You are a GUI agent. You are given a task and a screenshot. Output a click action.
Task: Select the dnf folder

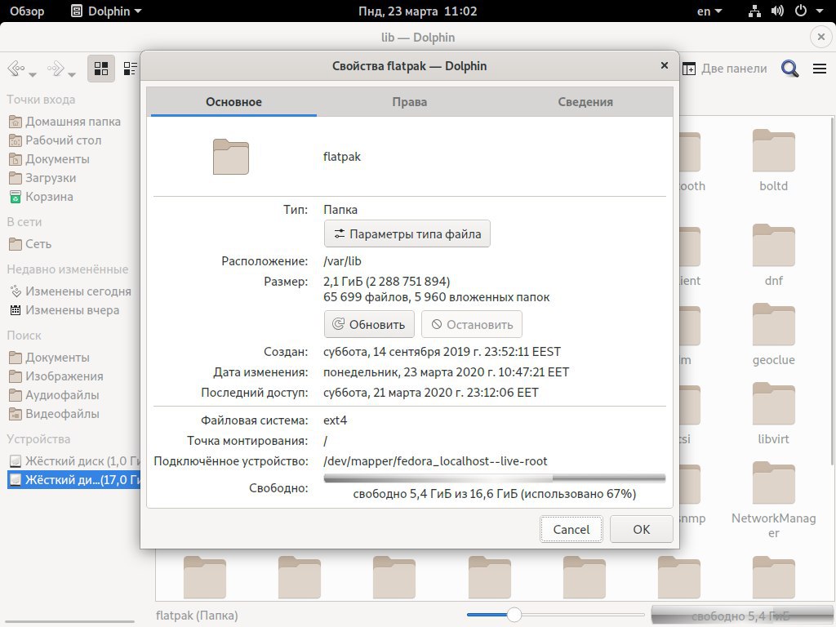click(774, 256)
